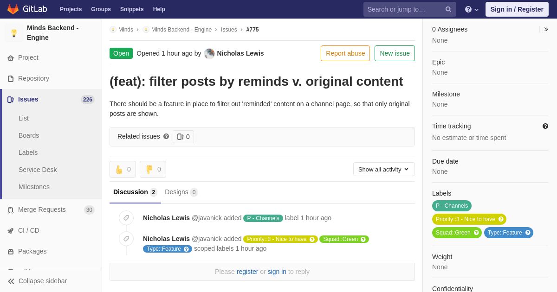The image size is (557, 292).
Task: Click the green P - Channels label in the sidebar
Action: 452,206
